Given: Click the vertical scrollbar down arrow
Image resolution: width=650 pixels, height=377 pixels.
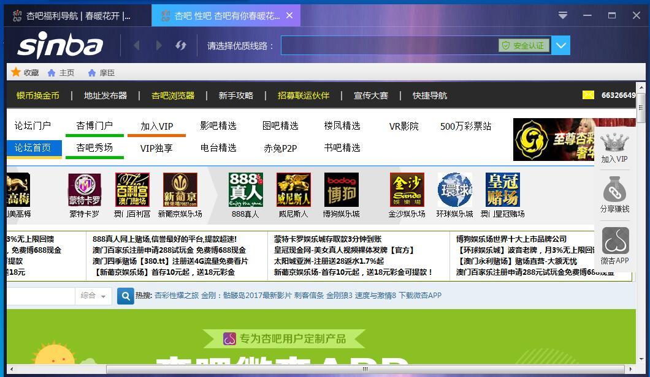Looking at the screenshot, I should pyautogui.click(x=641, y=360).
